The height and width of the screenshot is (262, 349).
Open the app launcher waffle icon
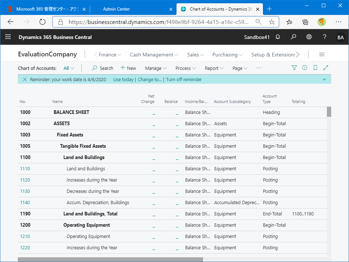click(8, 37)
